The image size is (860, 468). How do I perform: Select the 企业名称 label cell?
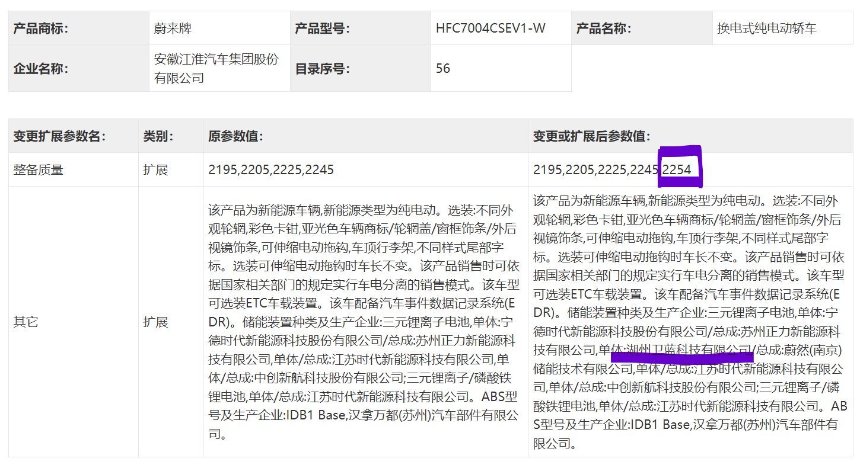(78, 68)
